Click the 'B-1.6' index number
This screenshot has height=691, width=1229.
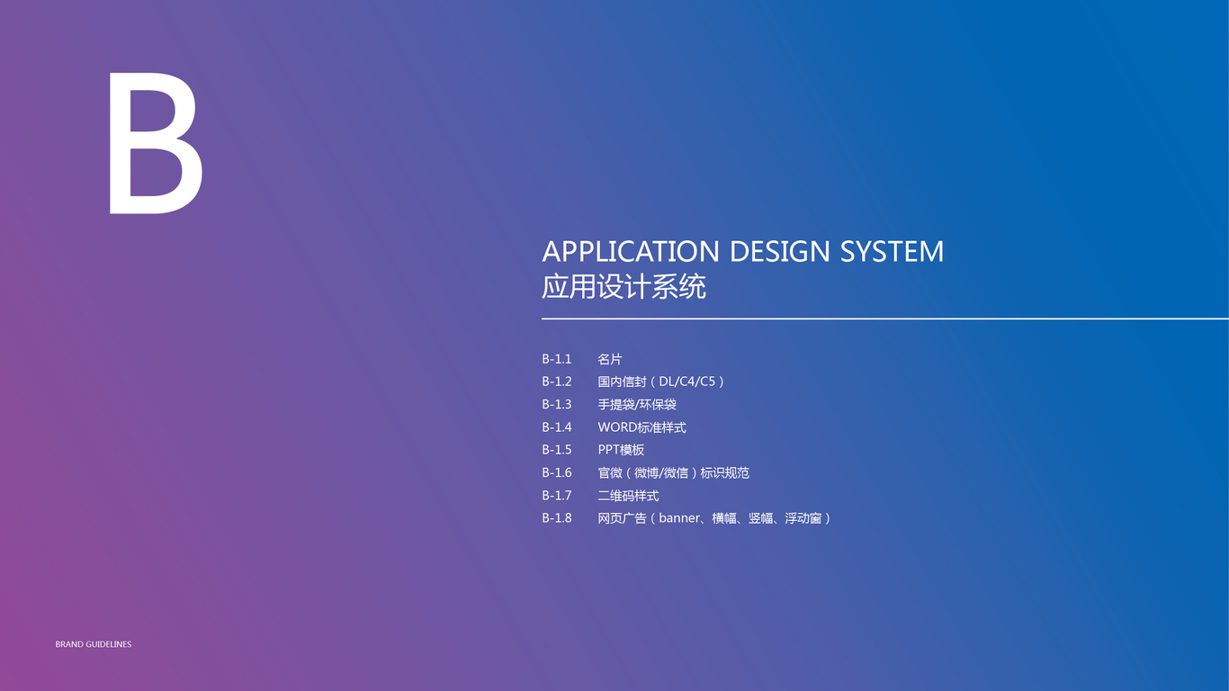557,472
